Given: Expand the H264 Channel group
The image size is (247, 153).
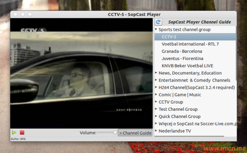Looking at the screenshot, I should pos(156,87).
